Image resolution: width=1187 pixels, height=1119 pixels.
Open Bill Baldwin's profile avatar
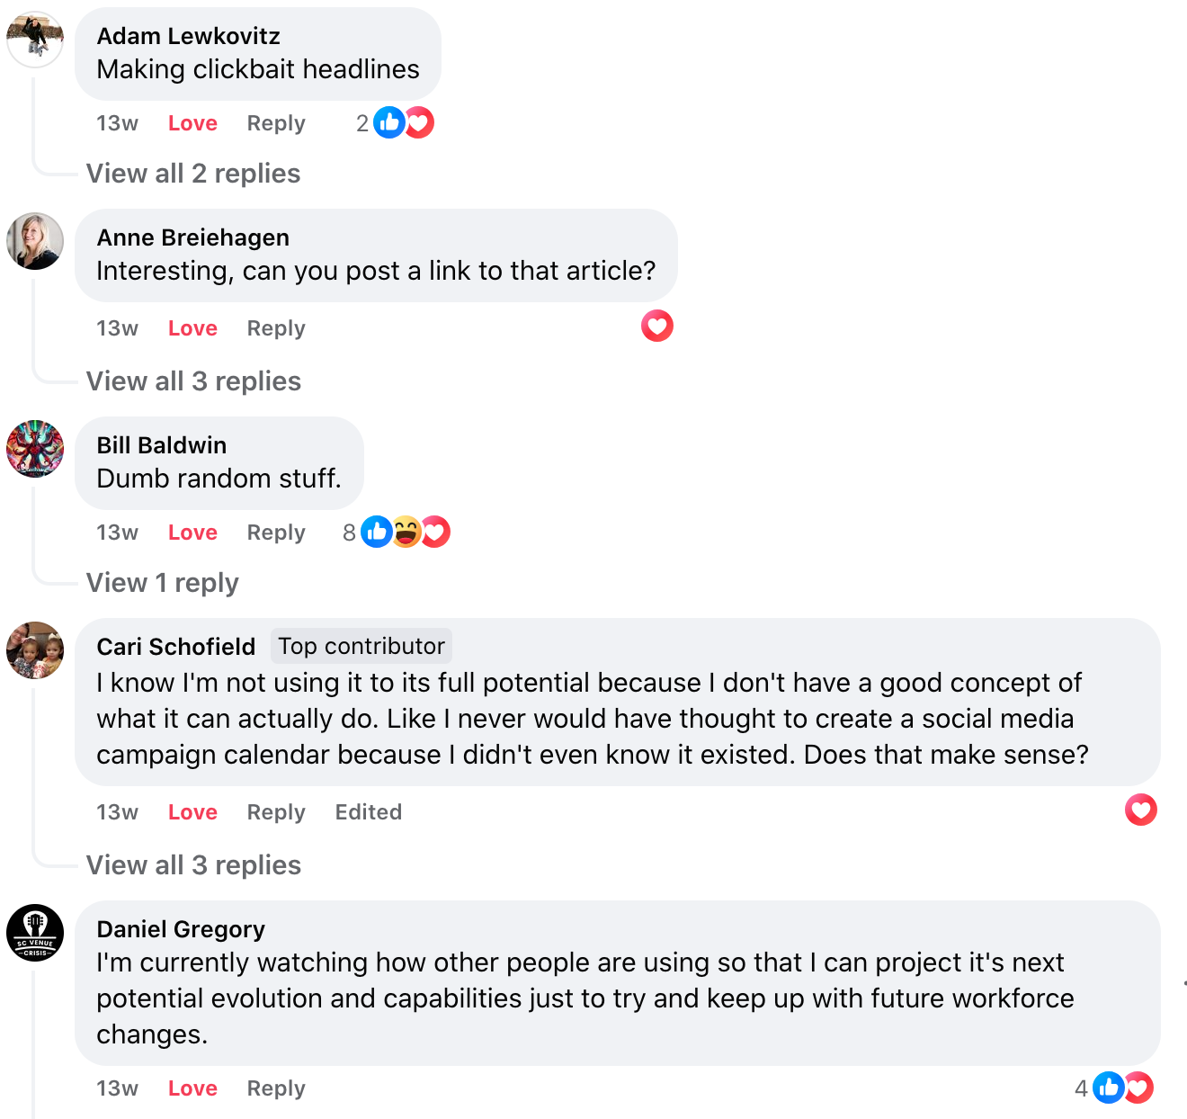(x=35, y=449)
